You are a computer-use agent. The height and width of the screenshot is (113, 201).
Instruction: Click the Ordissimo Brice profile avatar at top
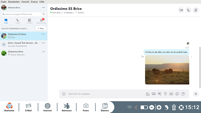[x=4, y=7]
